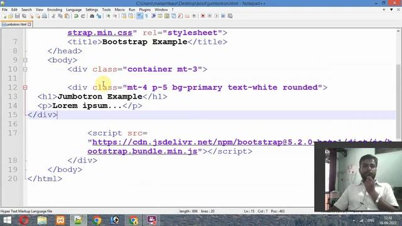402x226 pixels.
Task: Open the Settings menu
Action: (x=92, y=9)
